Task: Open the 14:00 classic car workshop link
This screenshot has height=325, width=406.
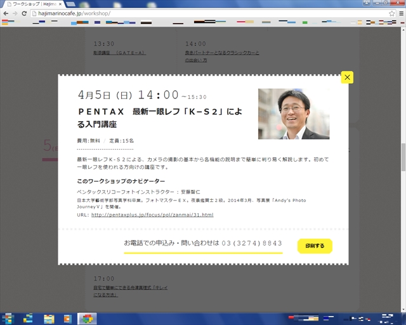Action: 222,56
